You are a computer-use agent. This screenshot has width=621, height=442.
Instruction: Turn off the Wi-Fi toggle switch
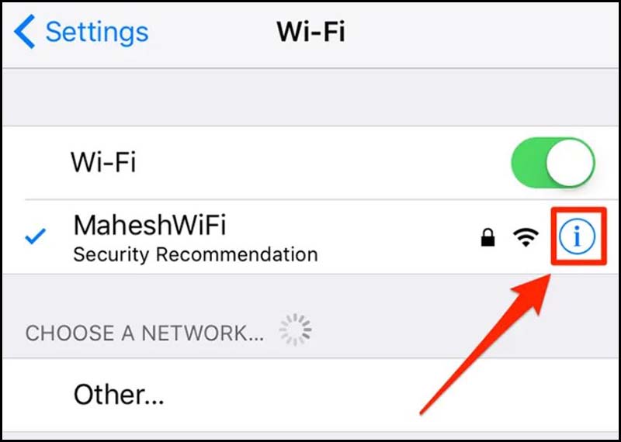pyautogui.click(x=553, y=162)
